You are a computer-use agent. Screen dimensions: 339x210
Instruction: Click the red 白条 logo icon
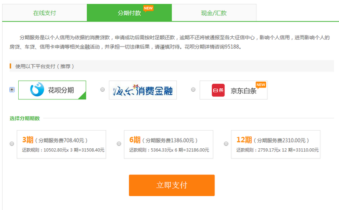coord(218,90)
